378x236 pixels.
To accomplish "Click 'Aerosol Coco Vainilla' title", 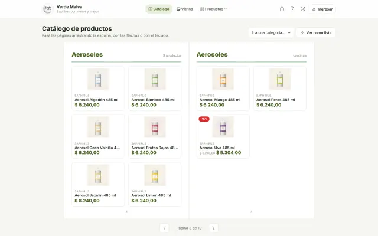I will point(97,147).
